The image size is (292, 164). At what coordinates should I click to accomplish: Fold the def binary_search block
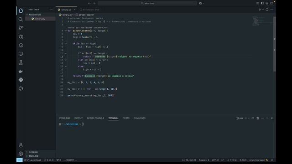pyautogui.click(x=66, y=31)
